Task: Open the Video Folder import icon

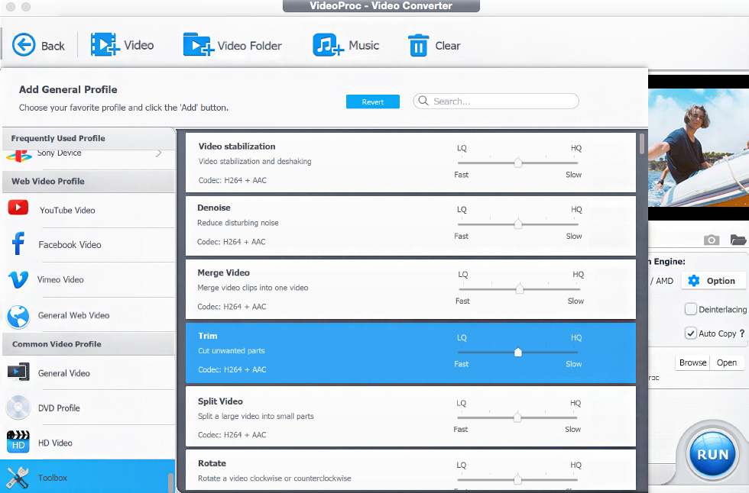Action: 198,45
